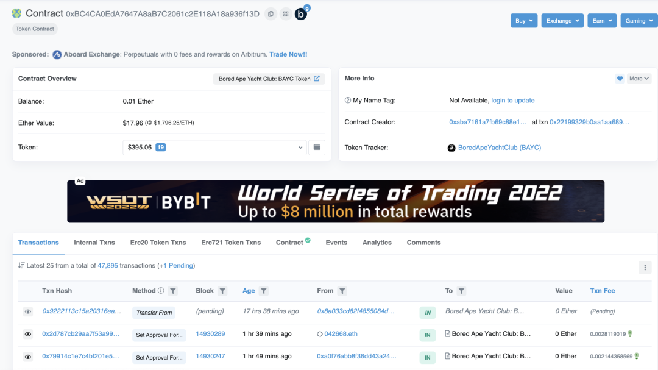Open the QR code view icon
The width and height of the screenshot is (658, 370).
(x=286, y=14)
